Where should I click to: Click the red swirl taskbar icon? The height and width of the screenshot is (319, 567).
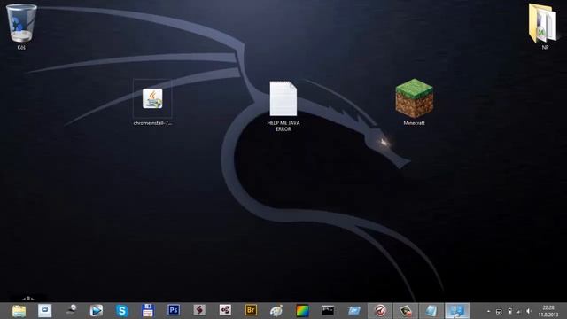tap(380, 311)
